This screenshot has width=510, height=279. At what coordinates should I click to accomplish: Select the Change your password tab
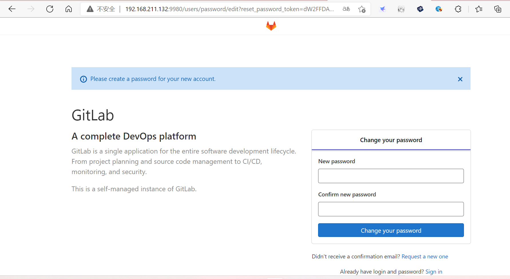pos(391,140)
